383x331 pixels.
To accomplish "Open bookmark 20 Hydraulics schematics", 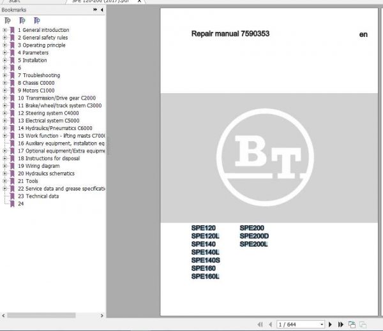I will 46,173.
